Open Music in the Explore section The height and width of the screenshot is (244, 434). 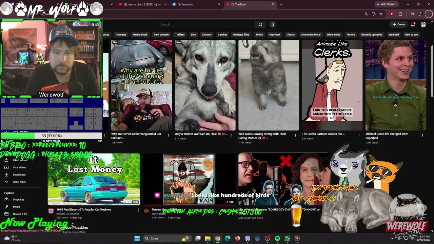click(16, 207)
